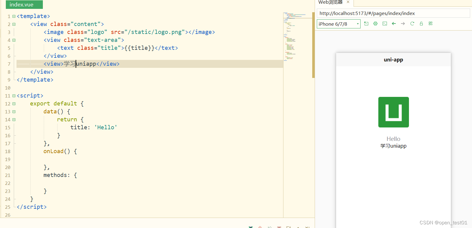This screenshot has height=228, width=472.
Task: Close the Web浏览器 tab
Action: pos(348,2)
